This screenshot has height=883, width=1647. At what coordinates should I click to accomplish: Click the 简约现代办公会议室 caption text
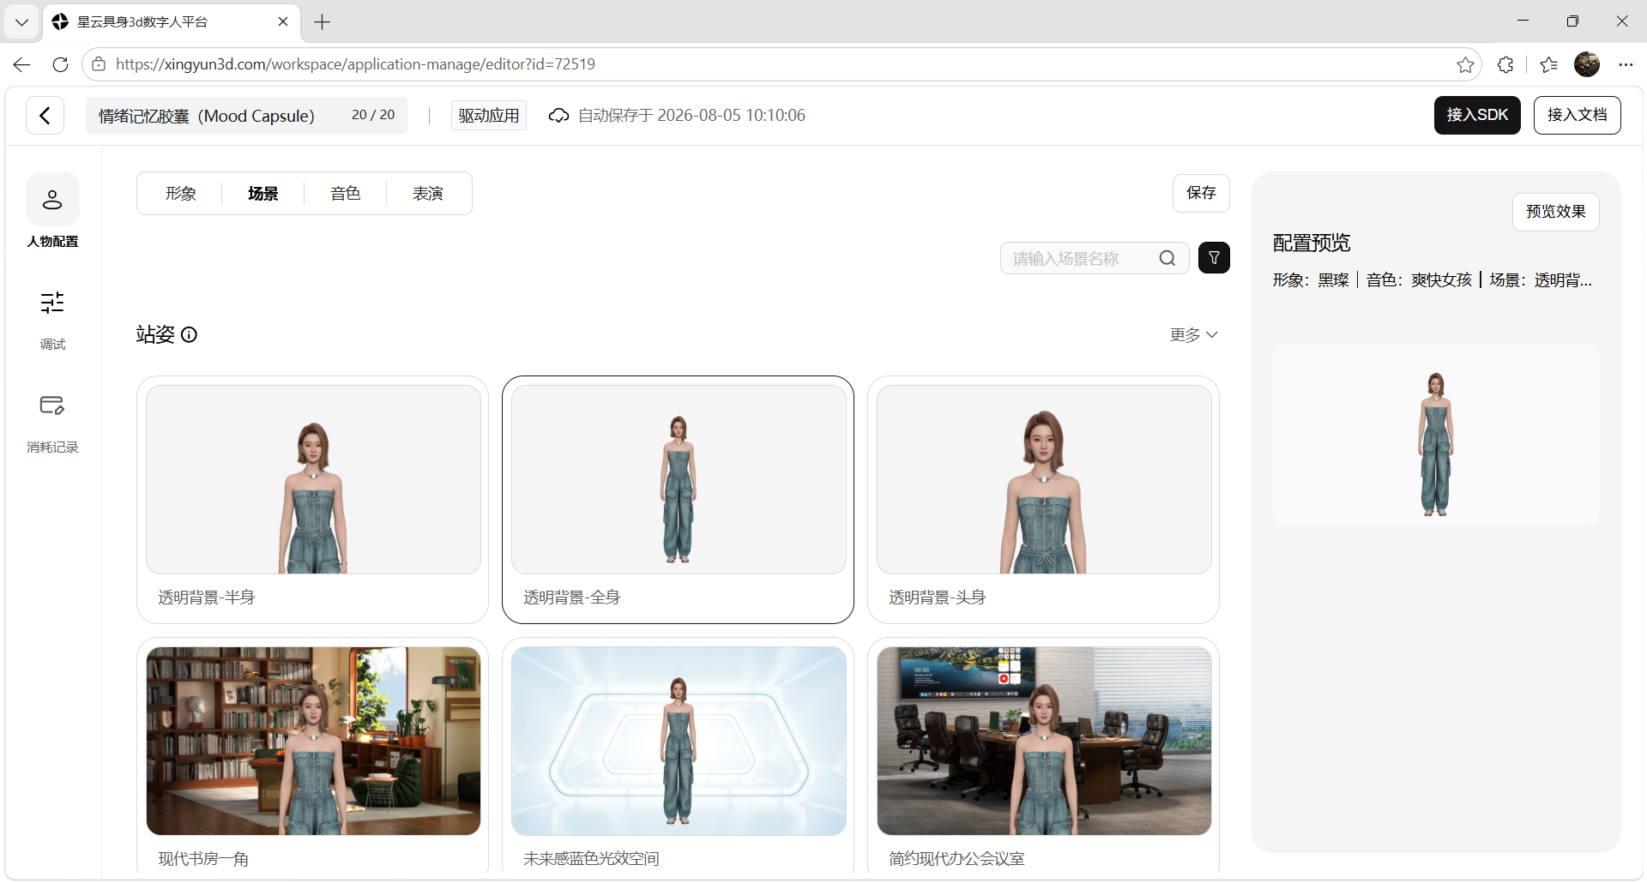tap(956, 859)
